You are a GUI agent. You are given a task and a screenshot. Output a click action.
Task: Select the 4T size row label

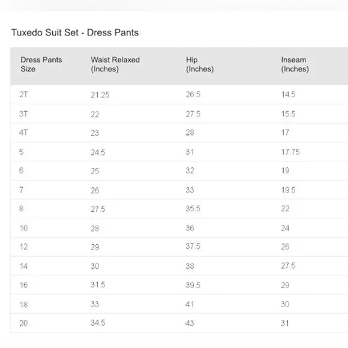(x=23, y=133)
